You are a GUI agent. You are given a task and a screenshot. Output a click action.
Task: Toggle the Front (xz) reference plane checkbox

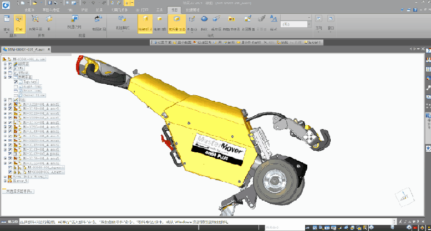[x=17, y=91]
